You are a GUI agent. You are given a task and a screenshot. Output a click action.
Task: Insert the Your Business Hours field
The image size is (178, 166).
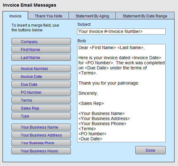(41, 151)
